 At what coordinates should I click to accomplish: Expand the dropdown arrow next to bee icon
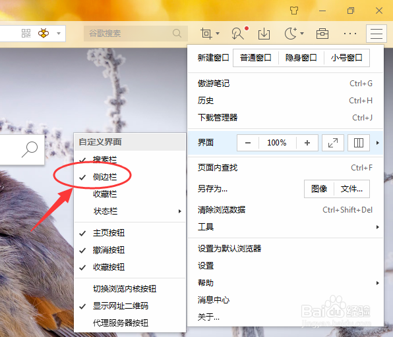coord(59,34)
